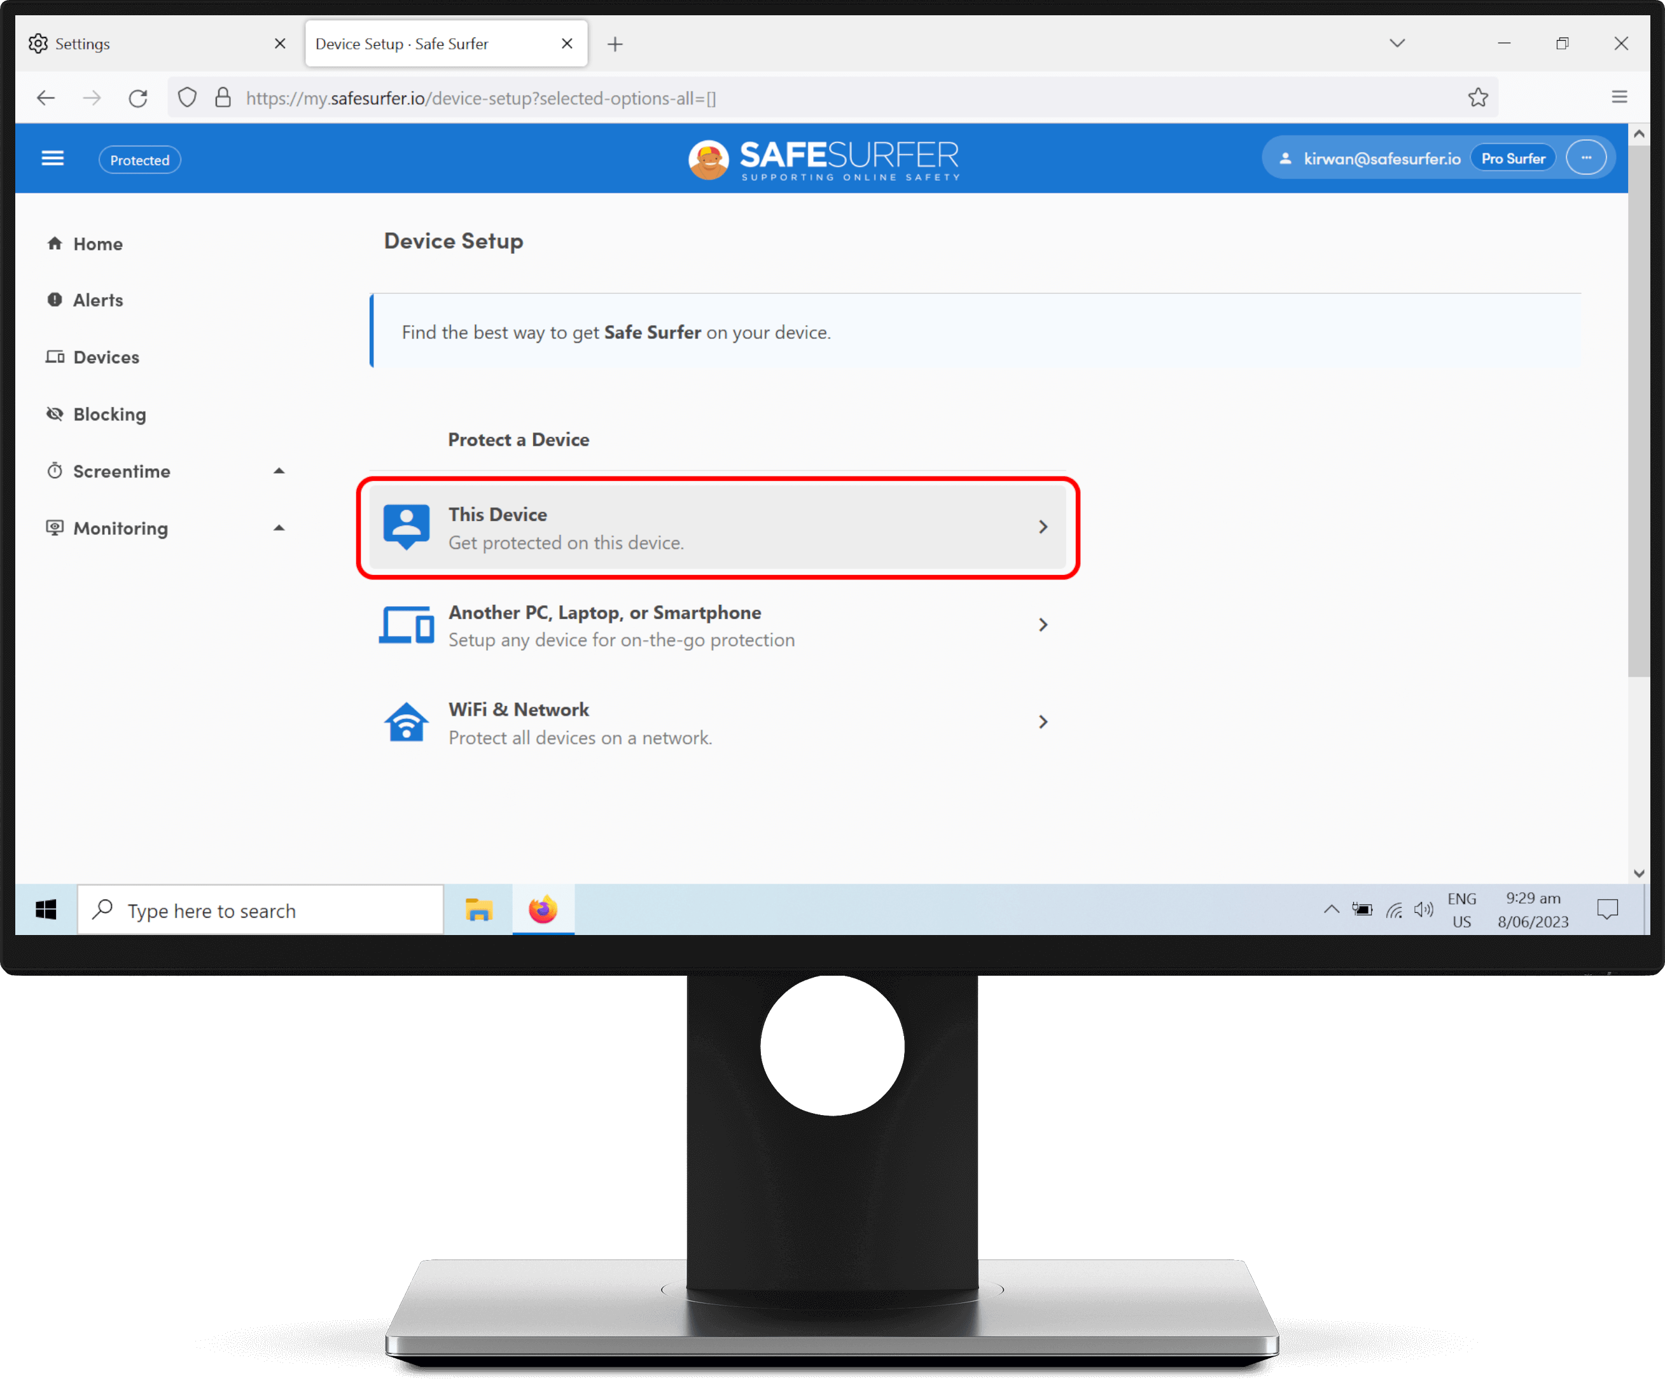Click the Safe Surfer logo
The height and width of the screenshot is (1379, 1665).
point(825,159)
